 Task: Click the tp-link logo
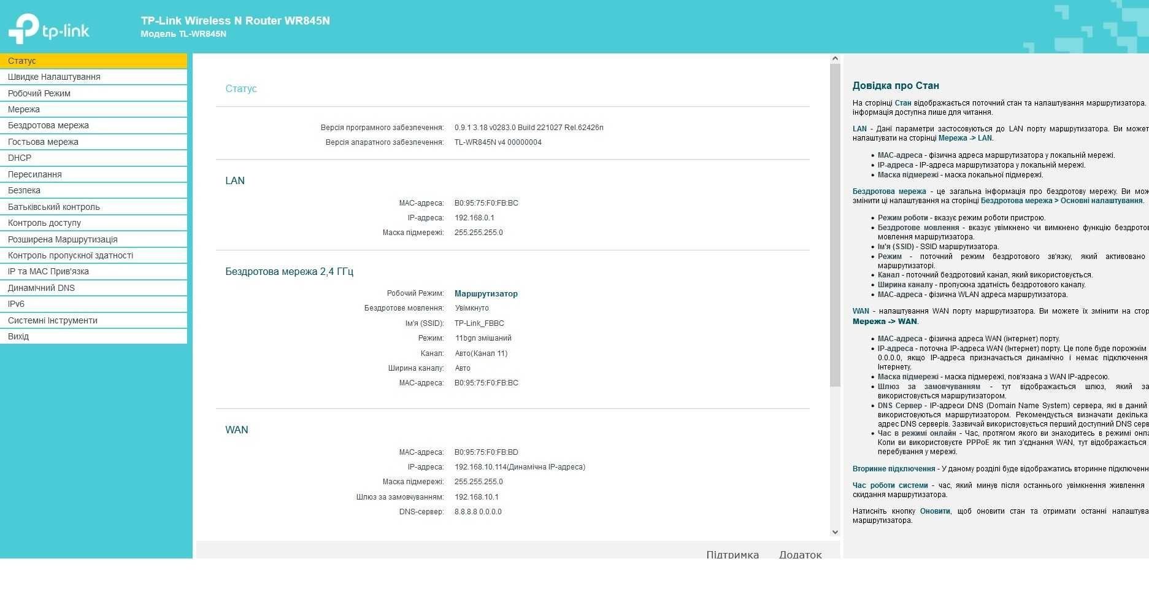point(48,29)
